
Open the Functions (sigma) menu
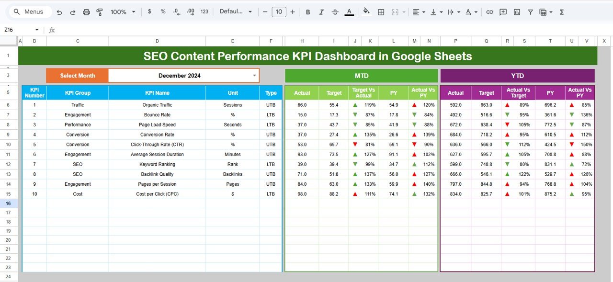click(x=561, y=11)
